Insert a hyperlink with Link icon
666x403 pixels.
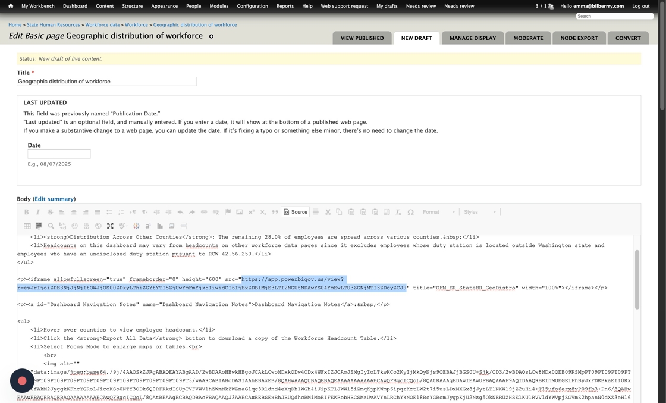coord(204,212)
